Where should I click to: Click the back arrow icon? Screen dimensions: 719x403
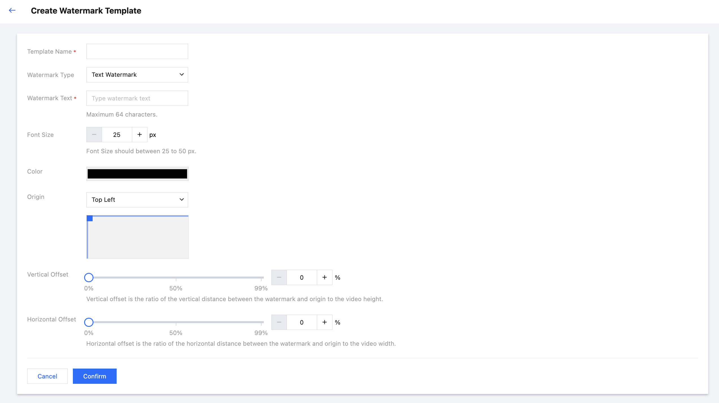[x=12, y=10]
